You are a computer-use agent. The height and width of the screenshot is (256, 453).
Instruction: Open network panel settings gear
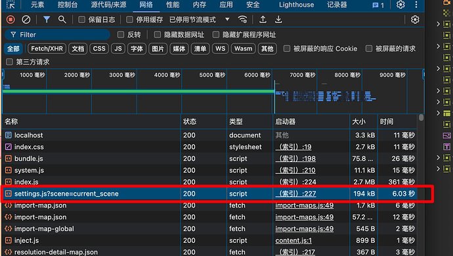tap(415, 20)
